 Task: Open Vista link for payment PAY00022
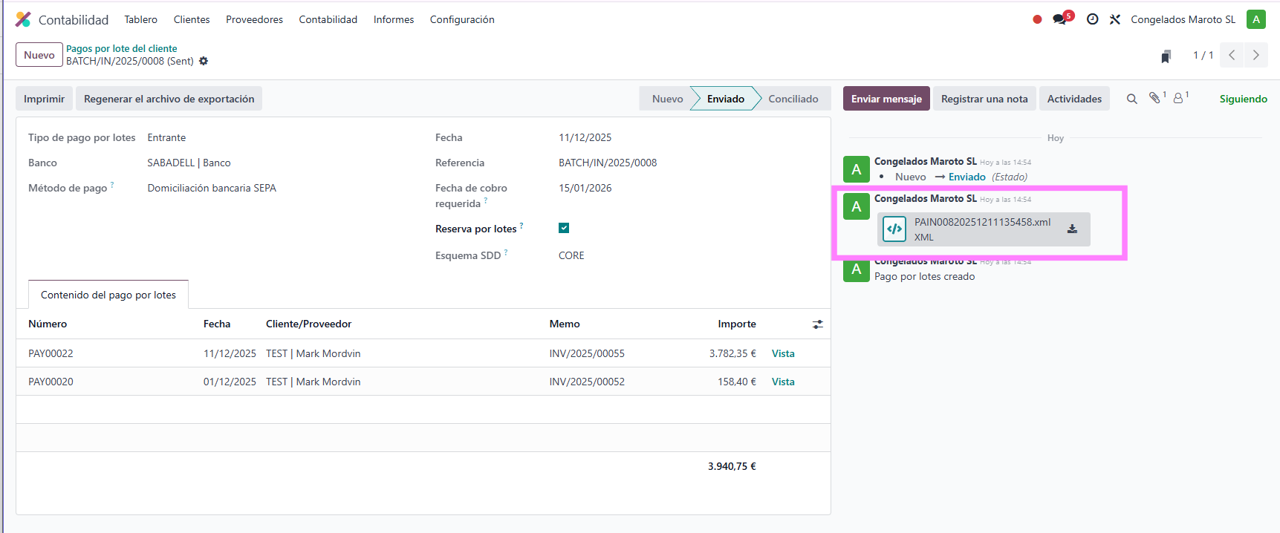tap(783, 353)
